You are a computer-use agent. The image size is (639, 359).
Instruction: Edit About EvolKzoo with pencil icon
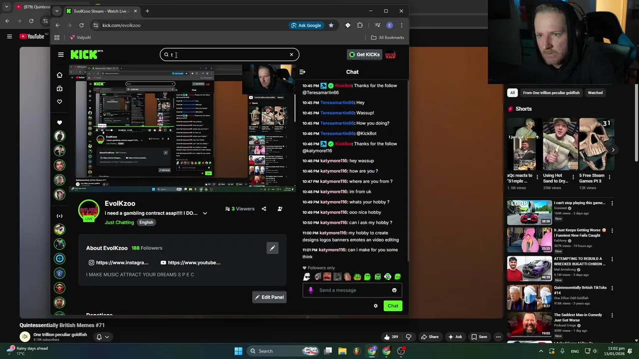pyautogui.click(x=273, y=248)
